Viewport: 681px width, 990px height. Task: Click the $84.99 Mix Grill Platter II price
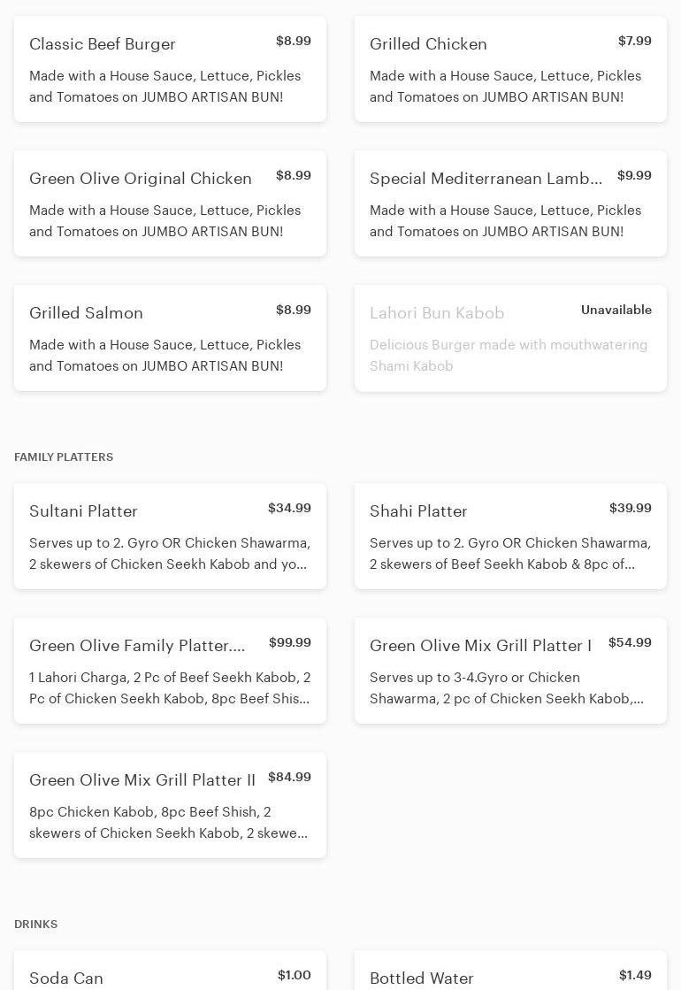(x=289, y=778)
